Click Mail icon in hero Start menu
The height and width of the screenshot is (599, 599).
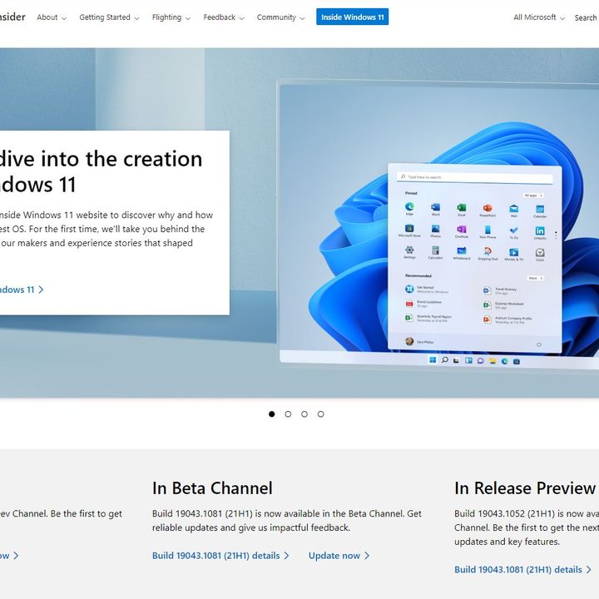point(514,209)
